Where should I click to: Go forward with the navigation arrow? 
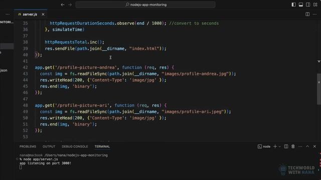[x=70, y=4]
